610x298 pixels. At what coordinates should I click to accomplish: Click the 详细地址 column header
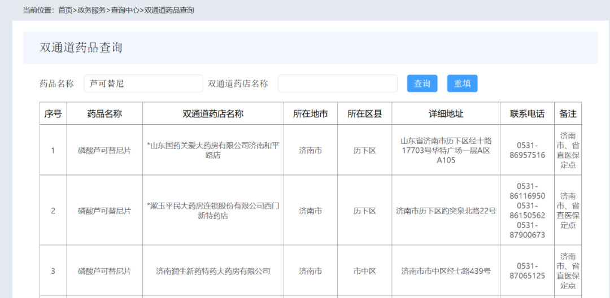[x=446, y=113]
